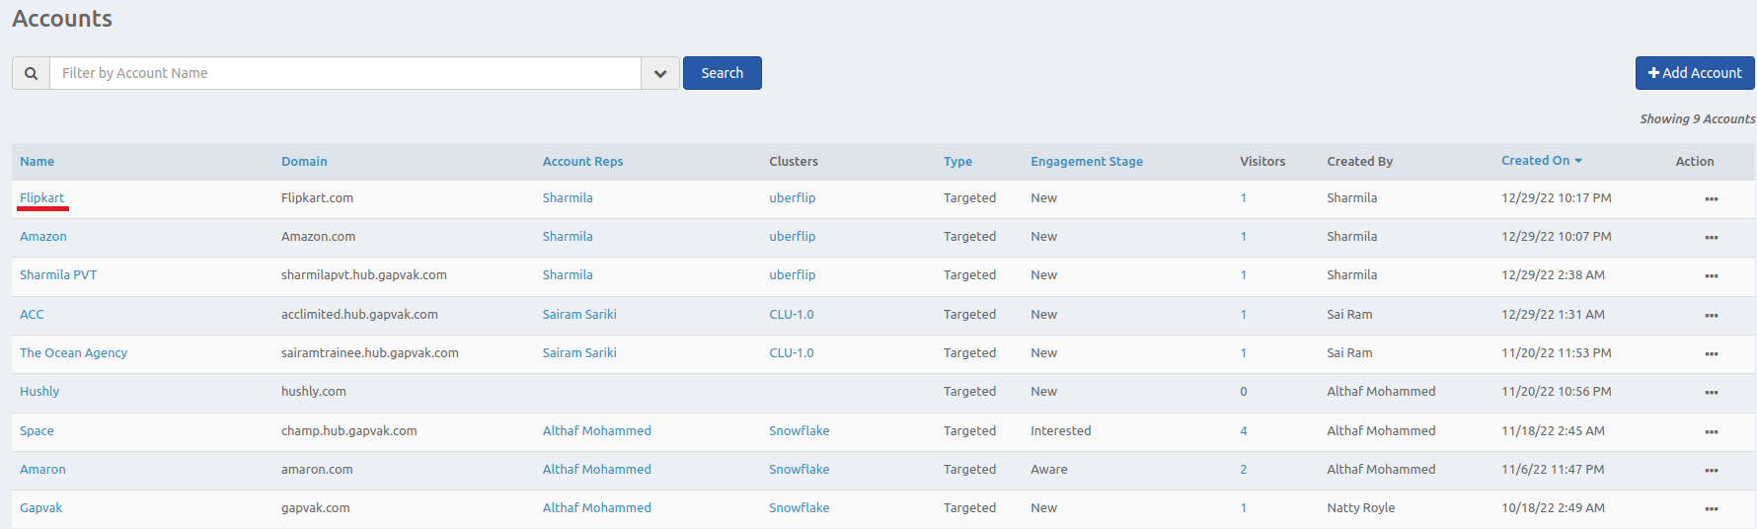1757x529 pixels.
Task: Open the action menu for Amaron row
Action: click(x=1711, y=471)
